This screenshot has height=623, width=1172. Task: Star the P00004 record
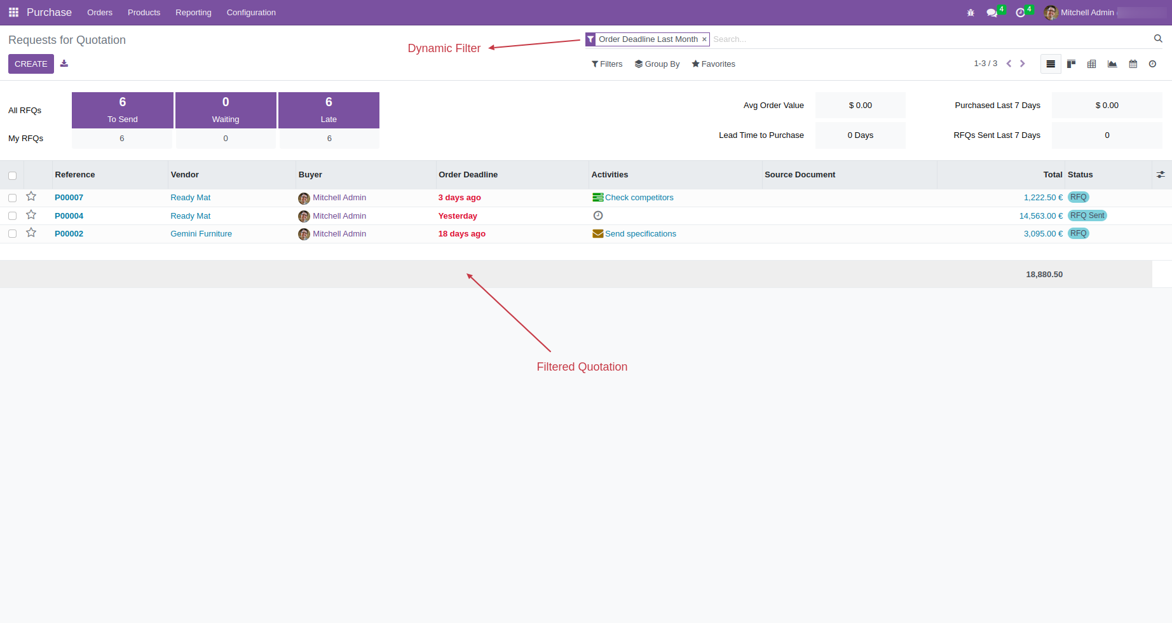(x=31, y=215)
